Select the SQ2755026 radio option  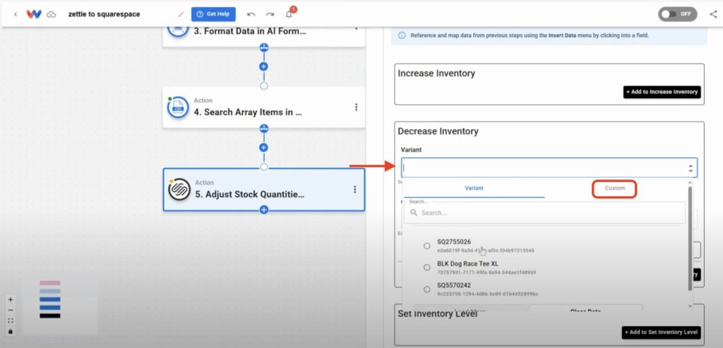427,246
